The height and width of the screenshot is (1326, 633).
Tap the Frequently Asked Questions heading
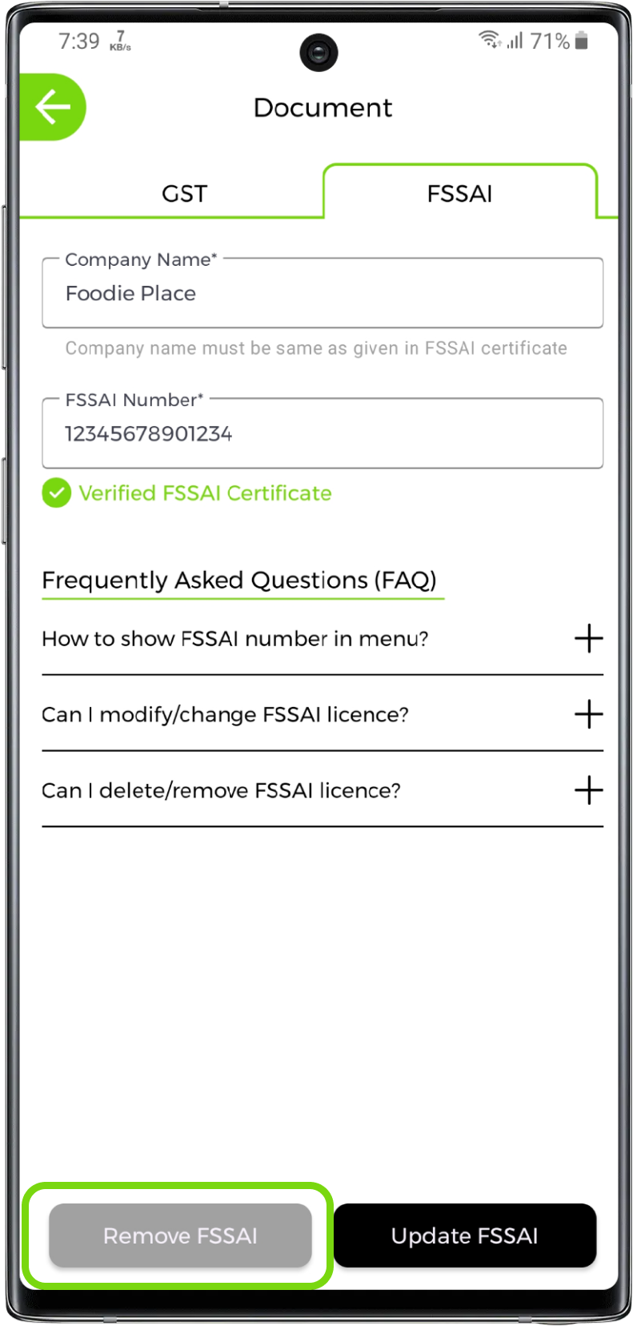[x=239, y=580]
